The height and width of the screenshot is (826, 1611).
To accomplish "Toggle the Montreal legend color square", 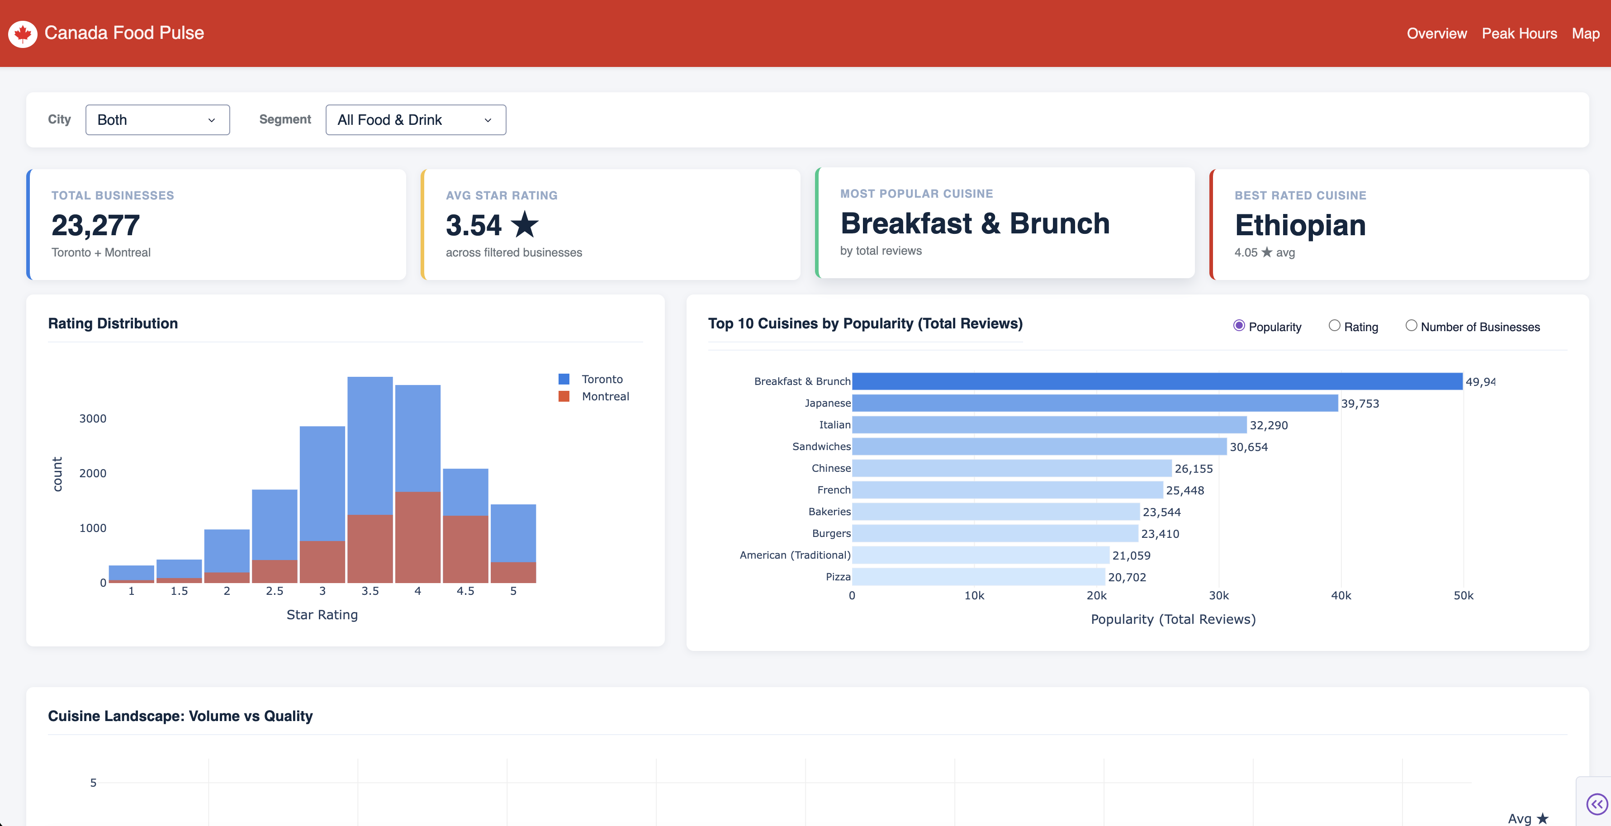I will 564,396.
